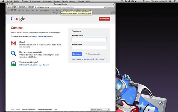Open the Safari menu

coord(9,1)
